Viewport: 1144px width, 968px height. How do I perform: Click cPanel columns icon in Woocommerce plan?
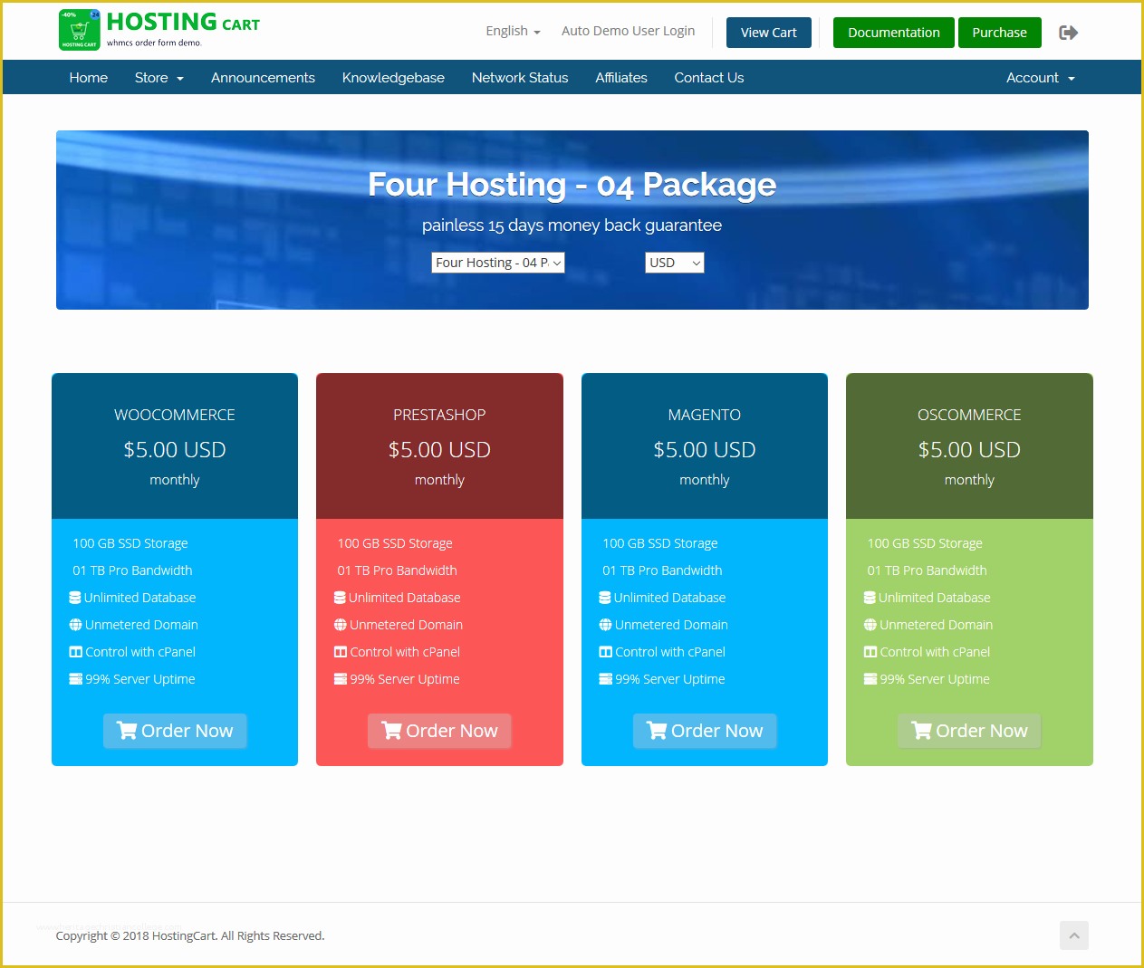(76, 652)
